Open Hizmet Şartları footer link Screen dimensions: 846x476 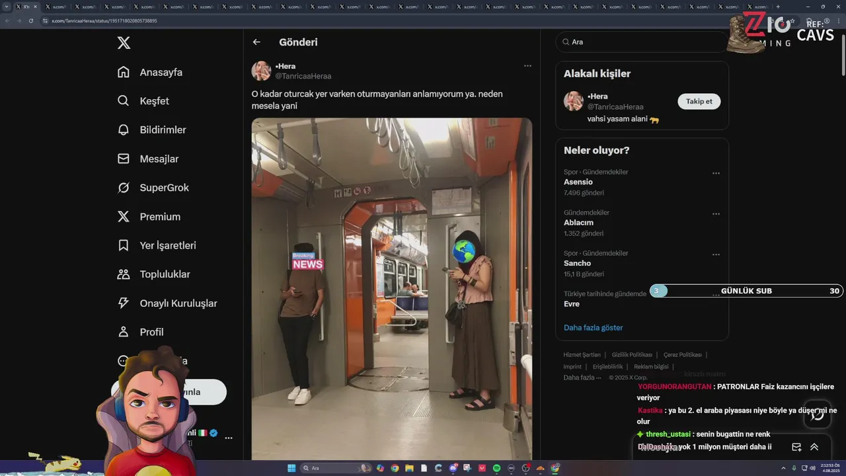(x=582, y=355)
